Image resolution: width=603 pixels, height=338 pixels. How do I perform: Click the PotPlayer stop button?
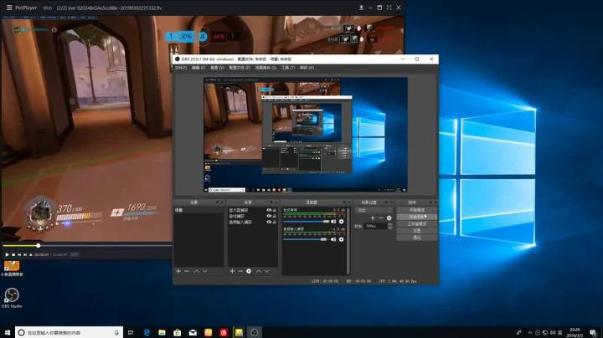[x=13, y=254]
